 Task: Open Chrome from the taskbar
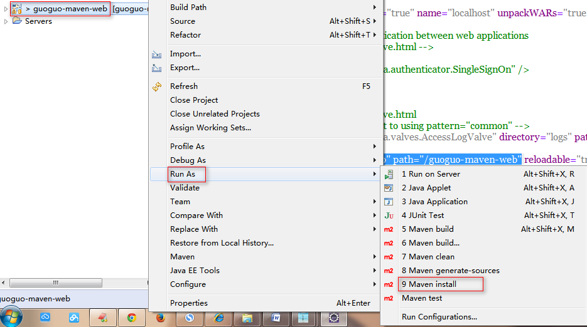point(131,318)
